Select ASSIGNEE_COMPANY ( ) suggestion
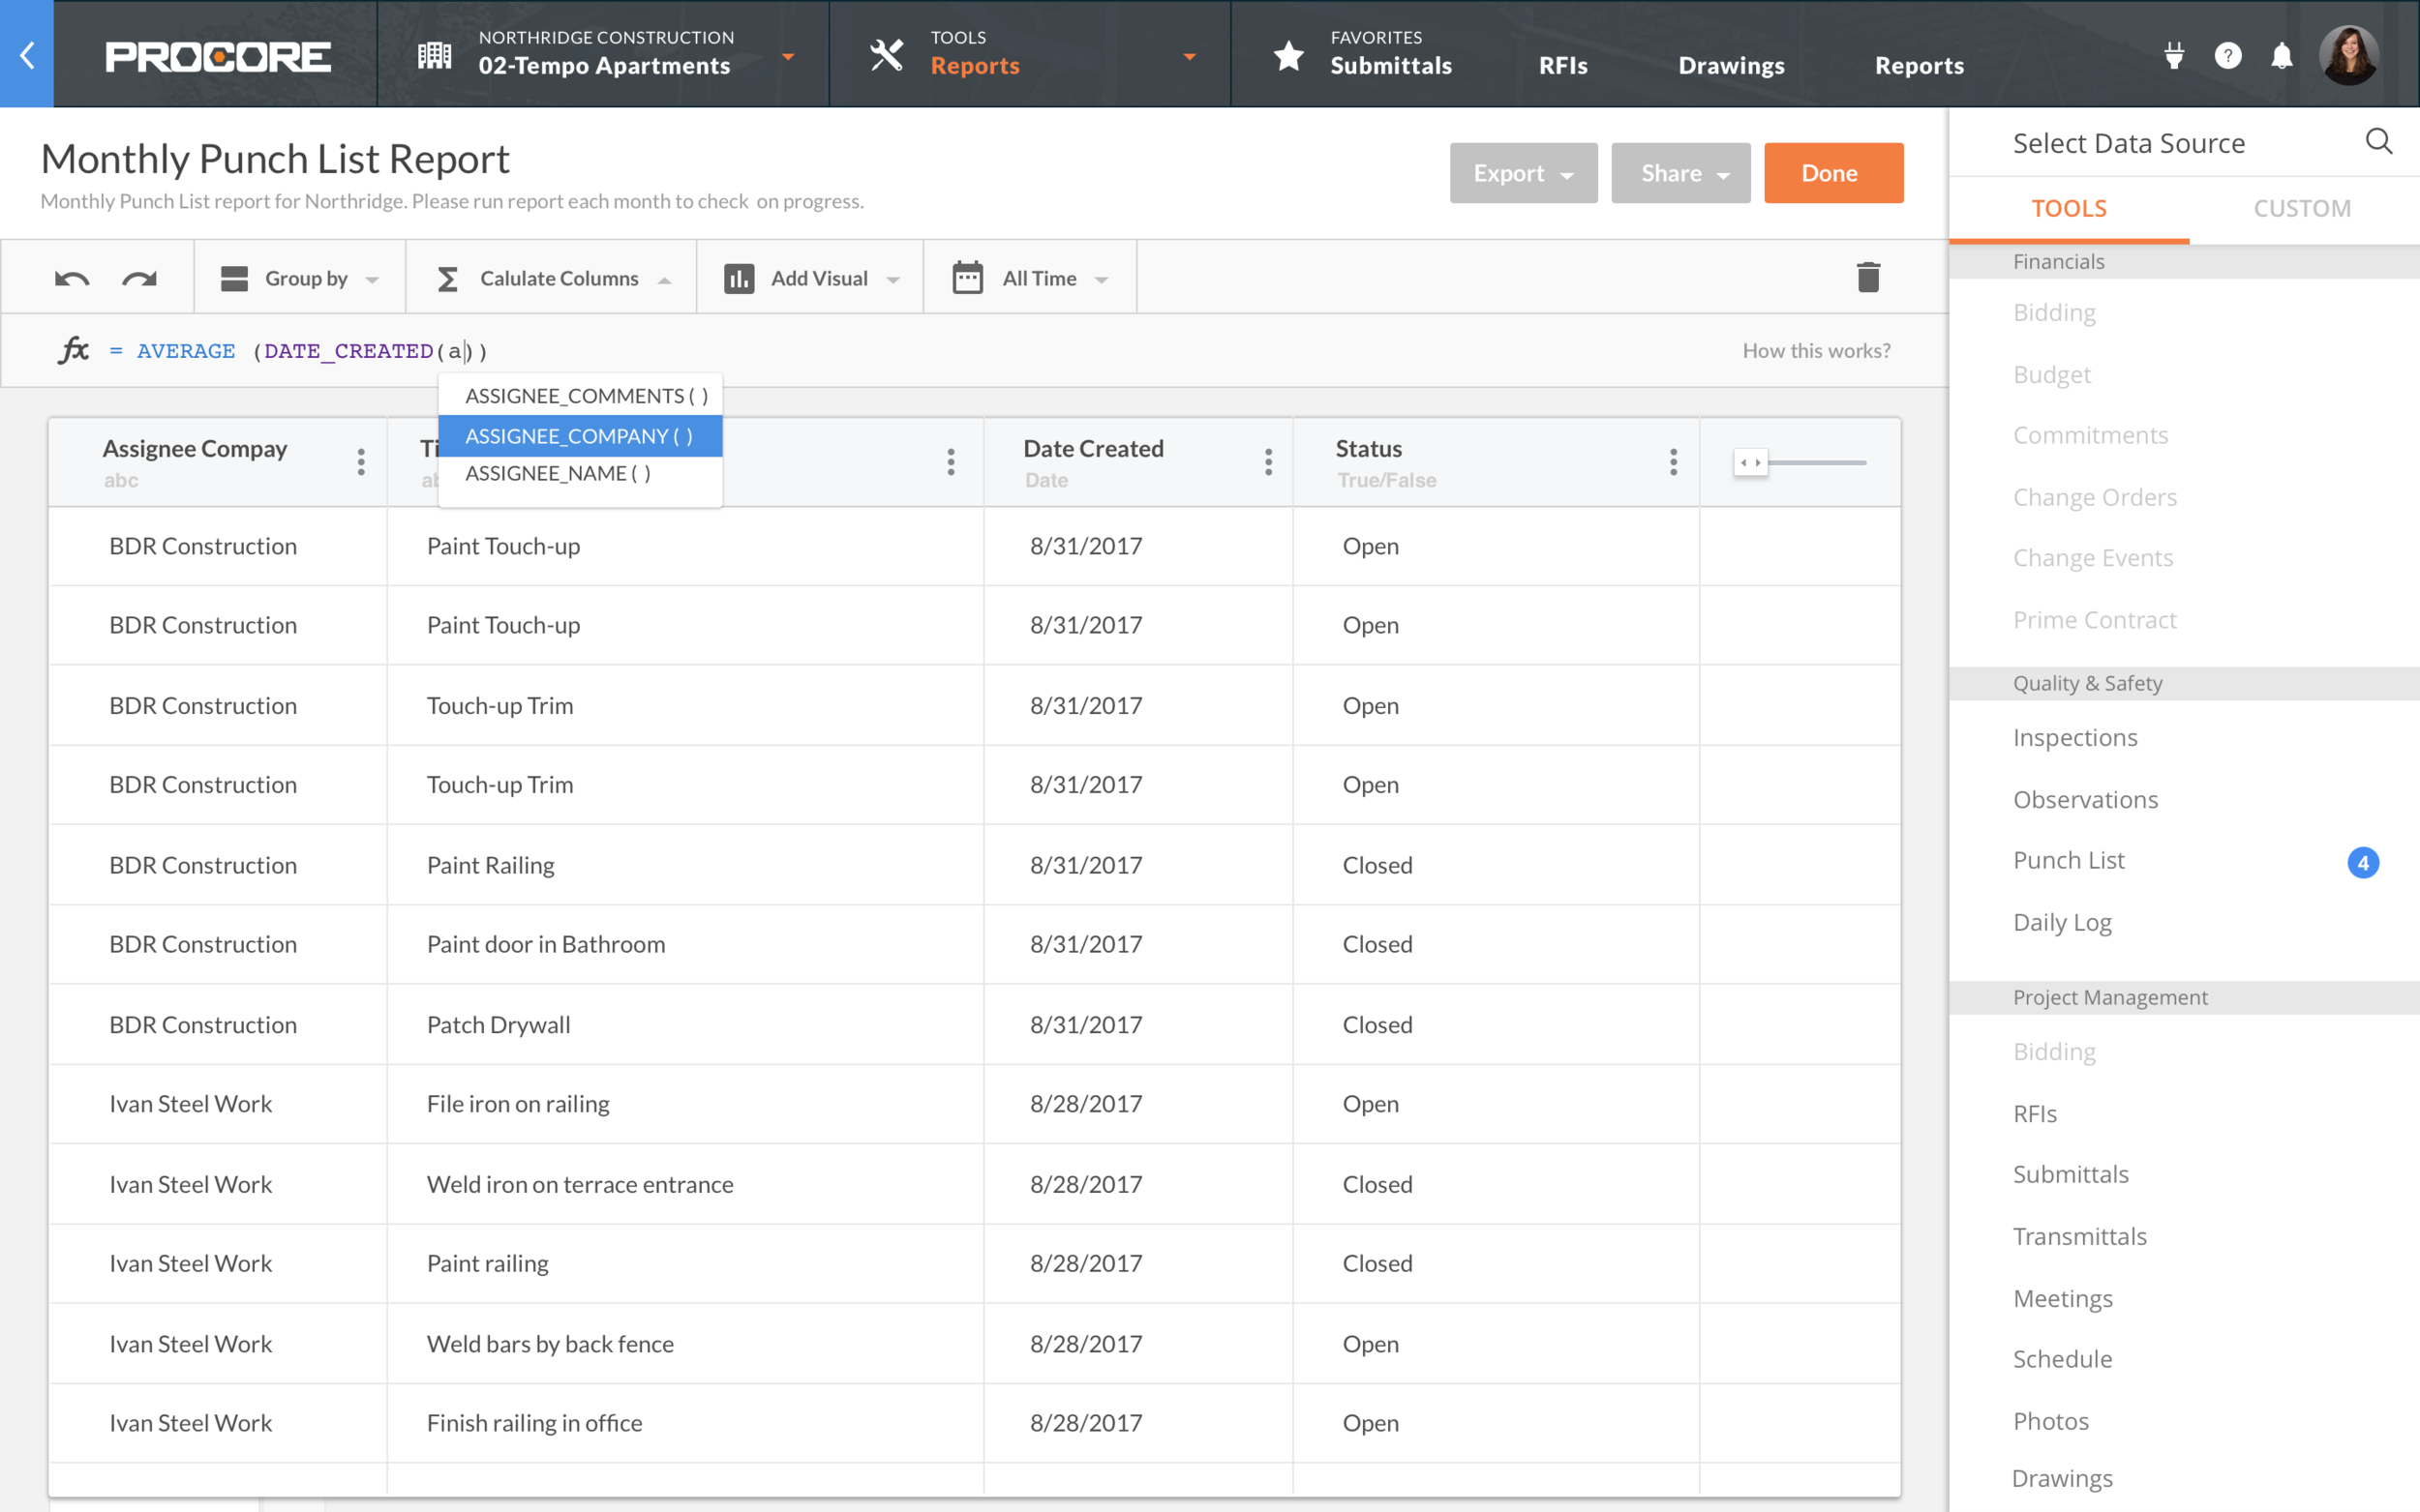Image resolution: width=2420 pixels, height=1512 pixels. click(x=581, y=436)
